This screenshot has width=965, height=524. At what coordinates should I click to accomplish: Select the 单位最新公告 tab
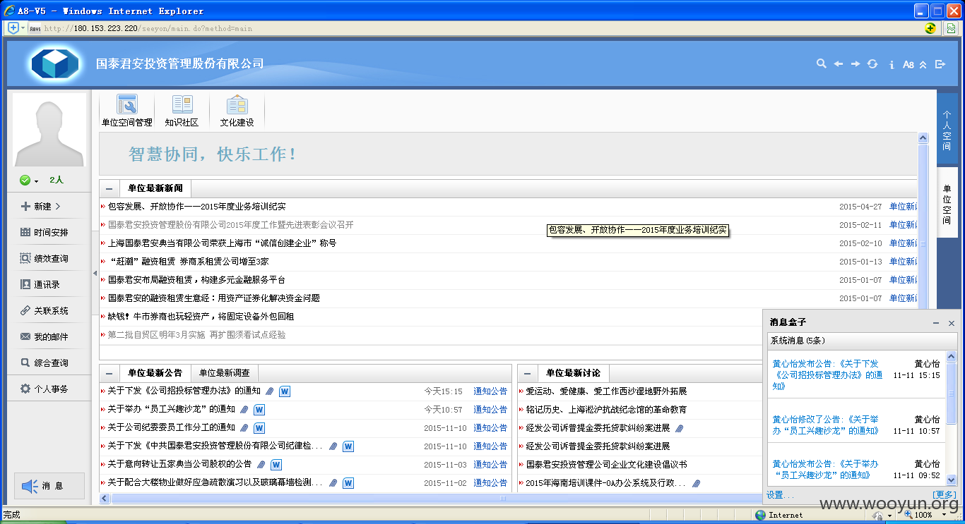[155, 373]
